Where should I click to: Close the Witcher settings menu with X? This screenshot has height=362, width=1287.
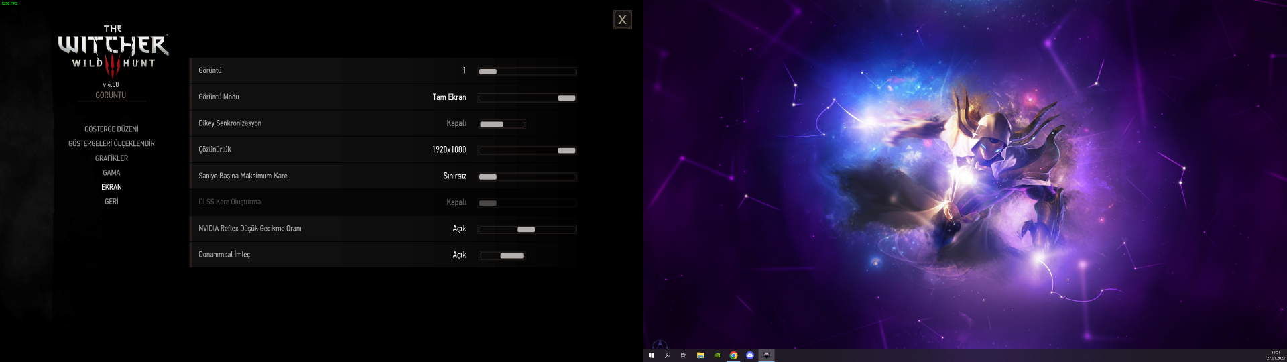point(622,19)
